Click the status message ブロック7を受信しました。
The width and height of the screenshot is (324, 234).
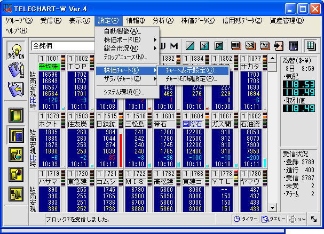coord(77,220)
